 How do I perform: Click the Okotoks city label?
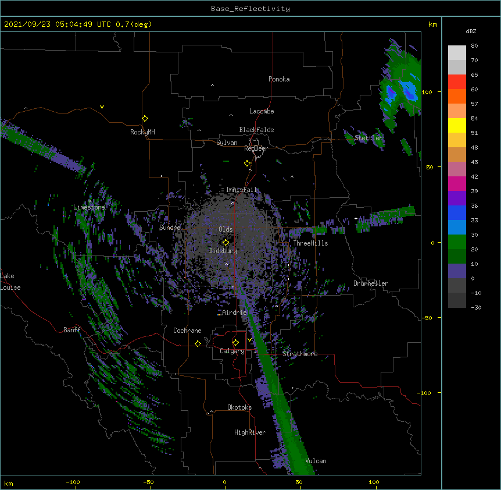(x=239, y=407)
